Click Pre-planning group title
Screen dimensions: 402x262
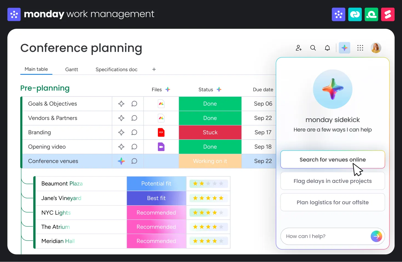(45, 88)
